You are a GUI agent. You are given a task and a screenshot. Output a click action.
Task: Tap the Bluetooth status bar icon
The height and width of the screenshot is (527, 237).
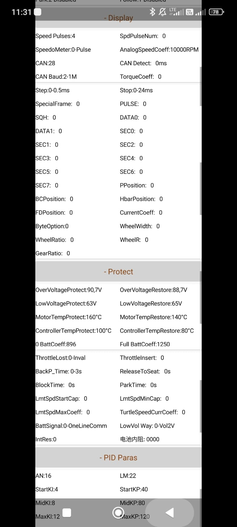(x=152, y=12)
